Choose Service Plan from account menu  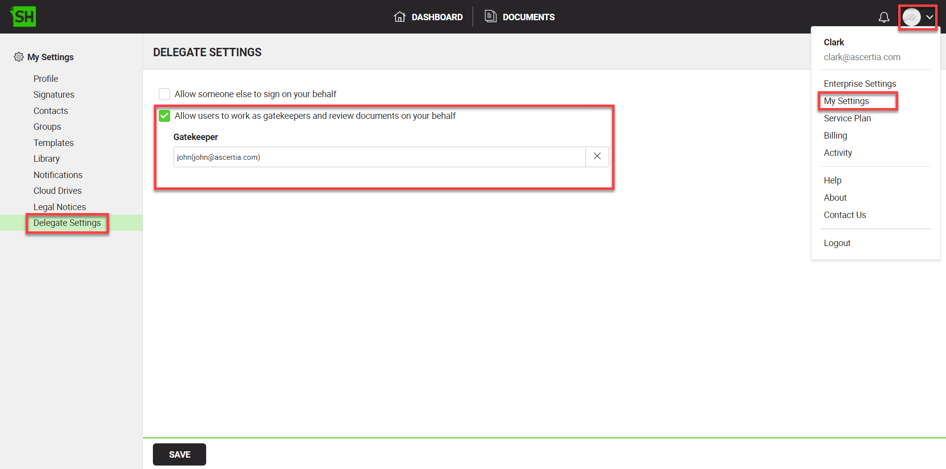coord(847,118)
